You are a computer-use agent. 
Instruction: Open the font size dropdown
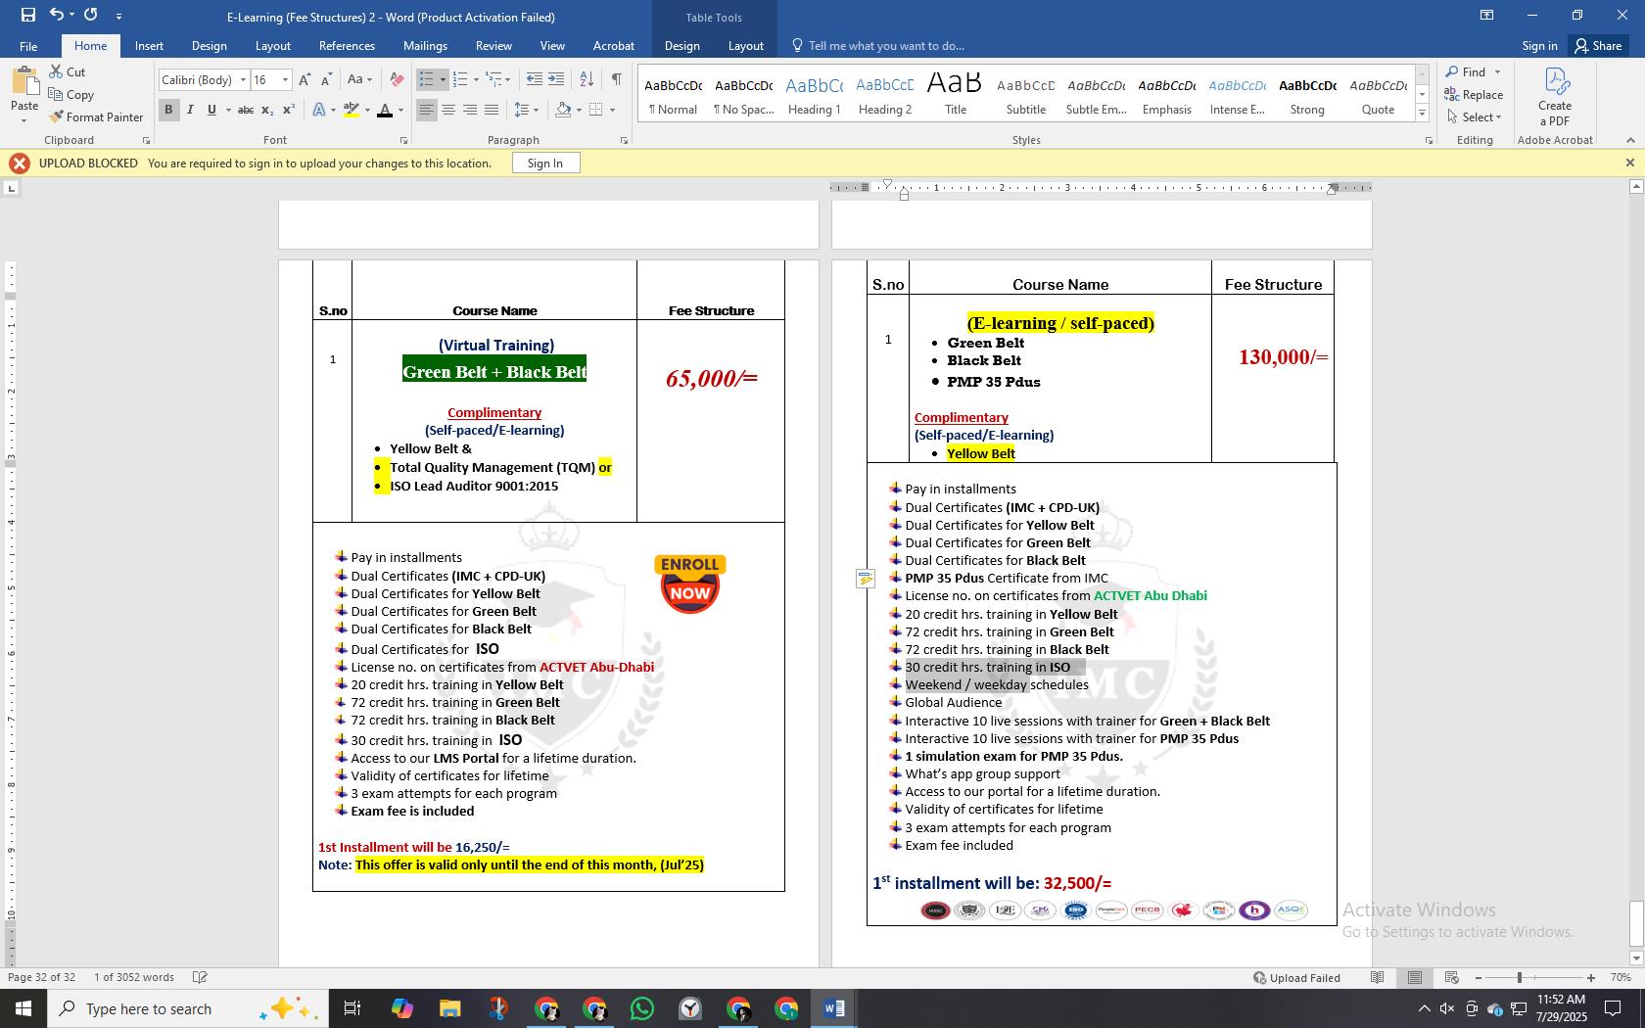coord(285,79)
